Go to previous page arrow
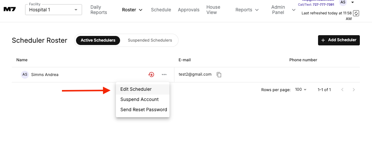 pyautogui.click(x=342, y=90)
